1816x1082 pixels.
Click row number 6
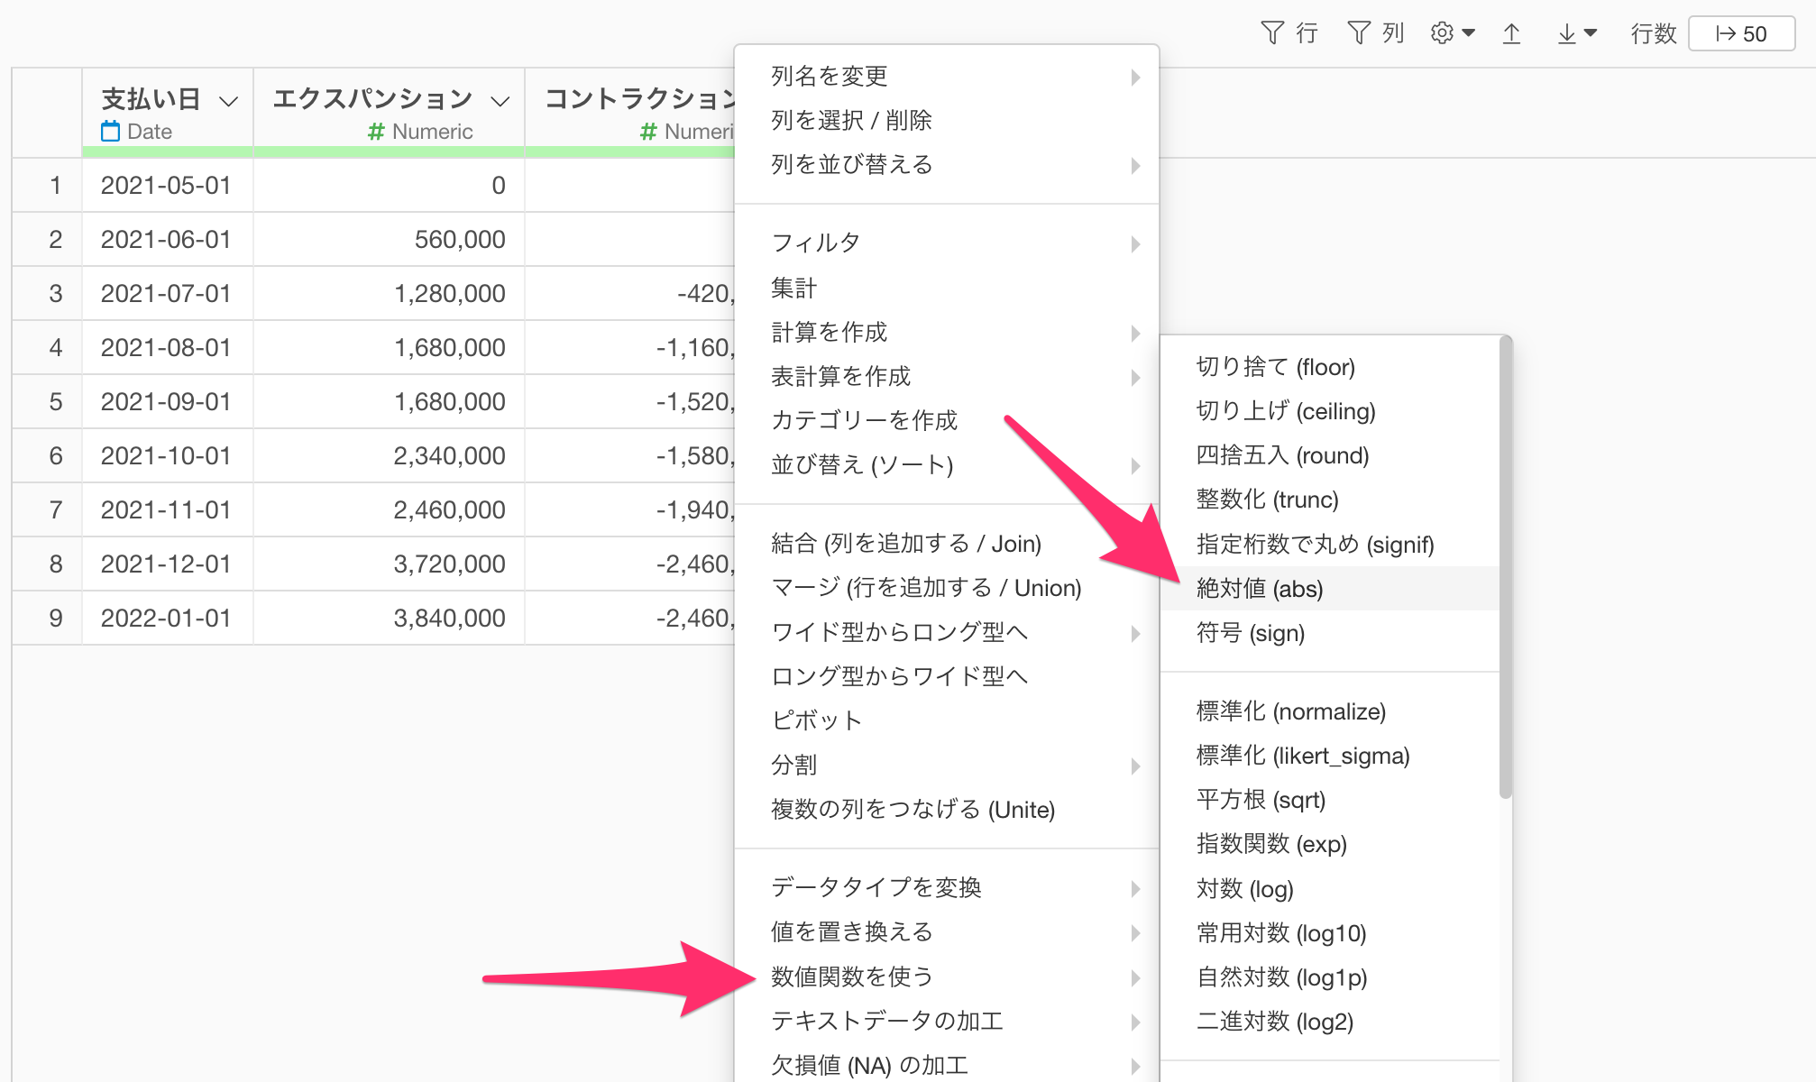click(x=48, y=455)
